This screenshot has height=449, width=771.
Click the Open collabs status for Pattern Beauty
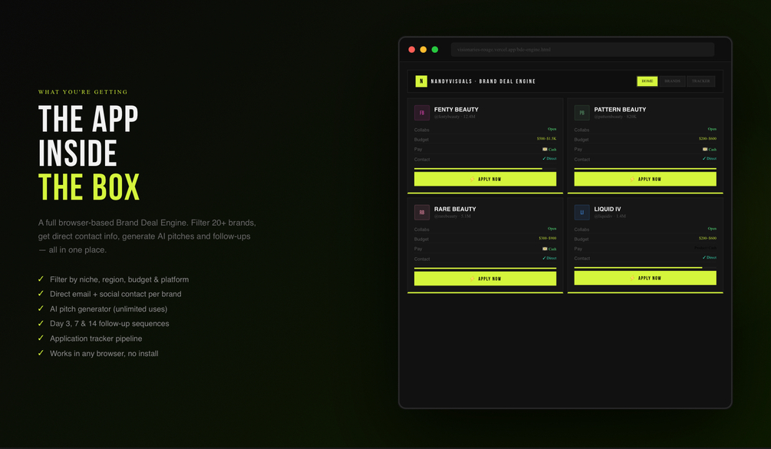pyautogui.click(x=712, y=129)
